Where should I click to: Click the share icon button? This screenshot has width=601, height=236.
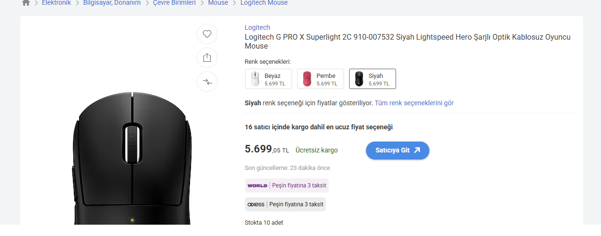(x=207, y=58)
